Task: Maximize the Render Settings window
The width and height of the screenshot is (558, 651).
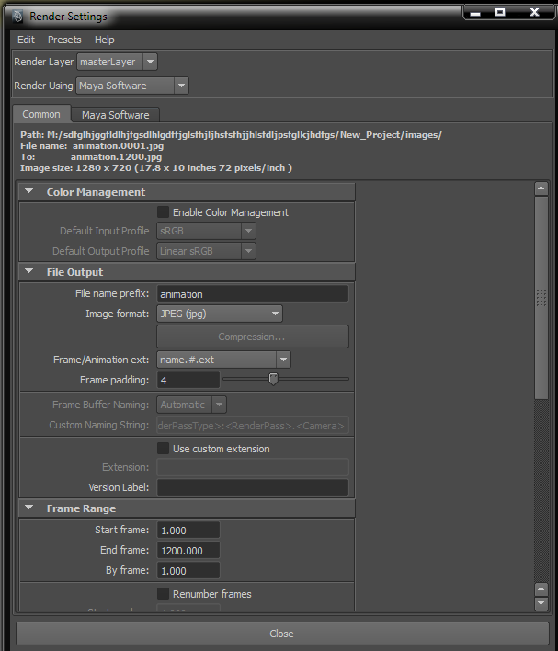Action: 500,13
